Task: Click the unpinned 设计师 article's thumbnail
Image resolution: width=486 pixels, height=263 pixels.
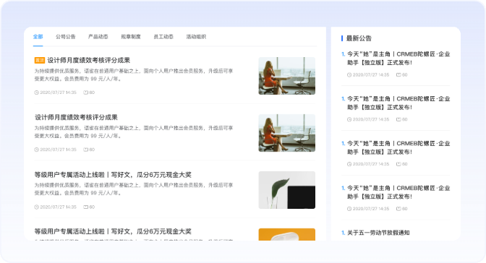Action: [x=286, y=133]
